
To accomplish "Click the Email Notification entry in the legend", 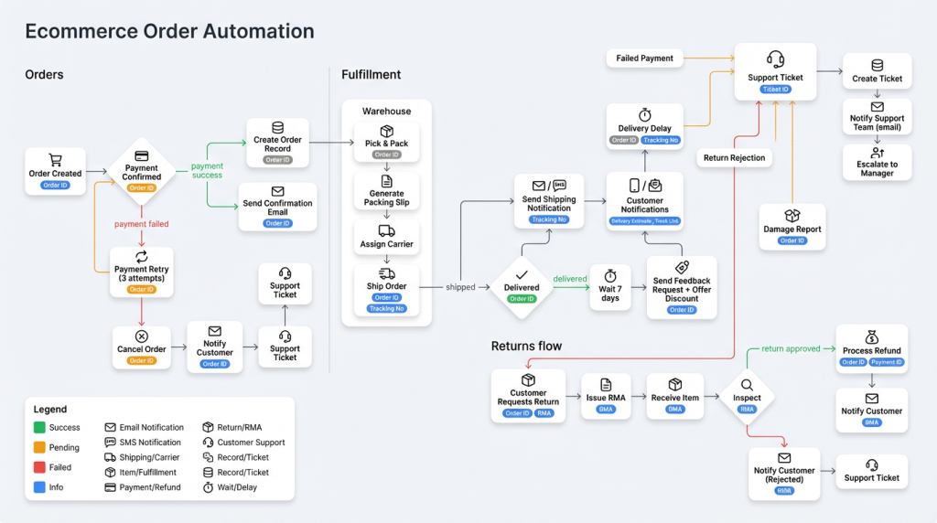I will coord(143,427).
